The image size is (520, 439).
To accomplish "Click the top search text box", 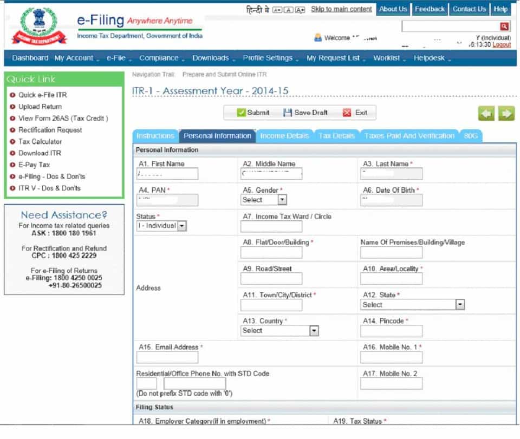I will 451,26.
